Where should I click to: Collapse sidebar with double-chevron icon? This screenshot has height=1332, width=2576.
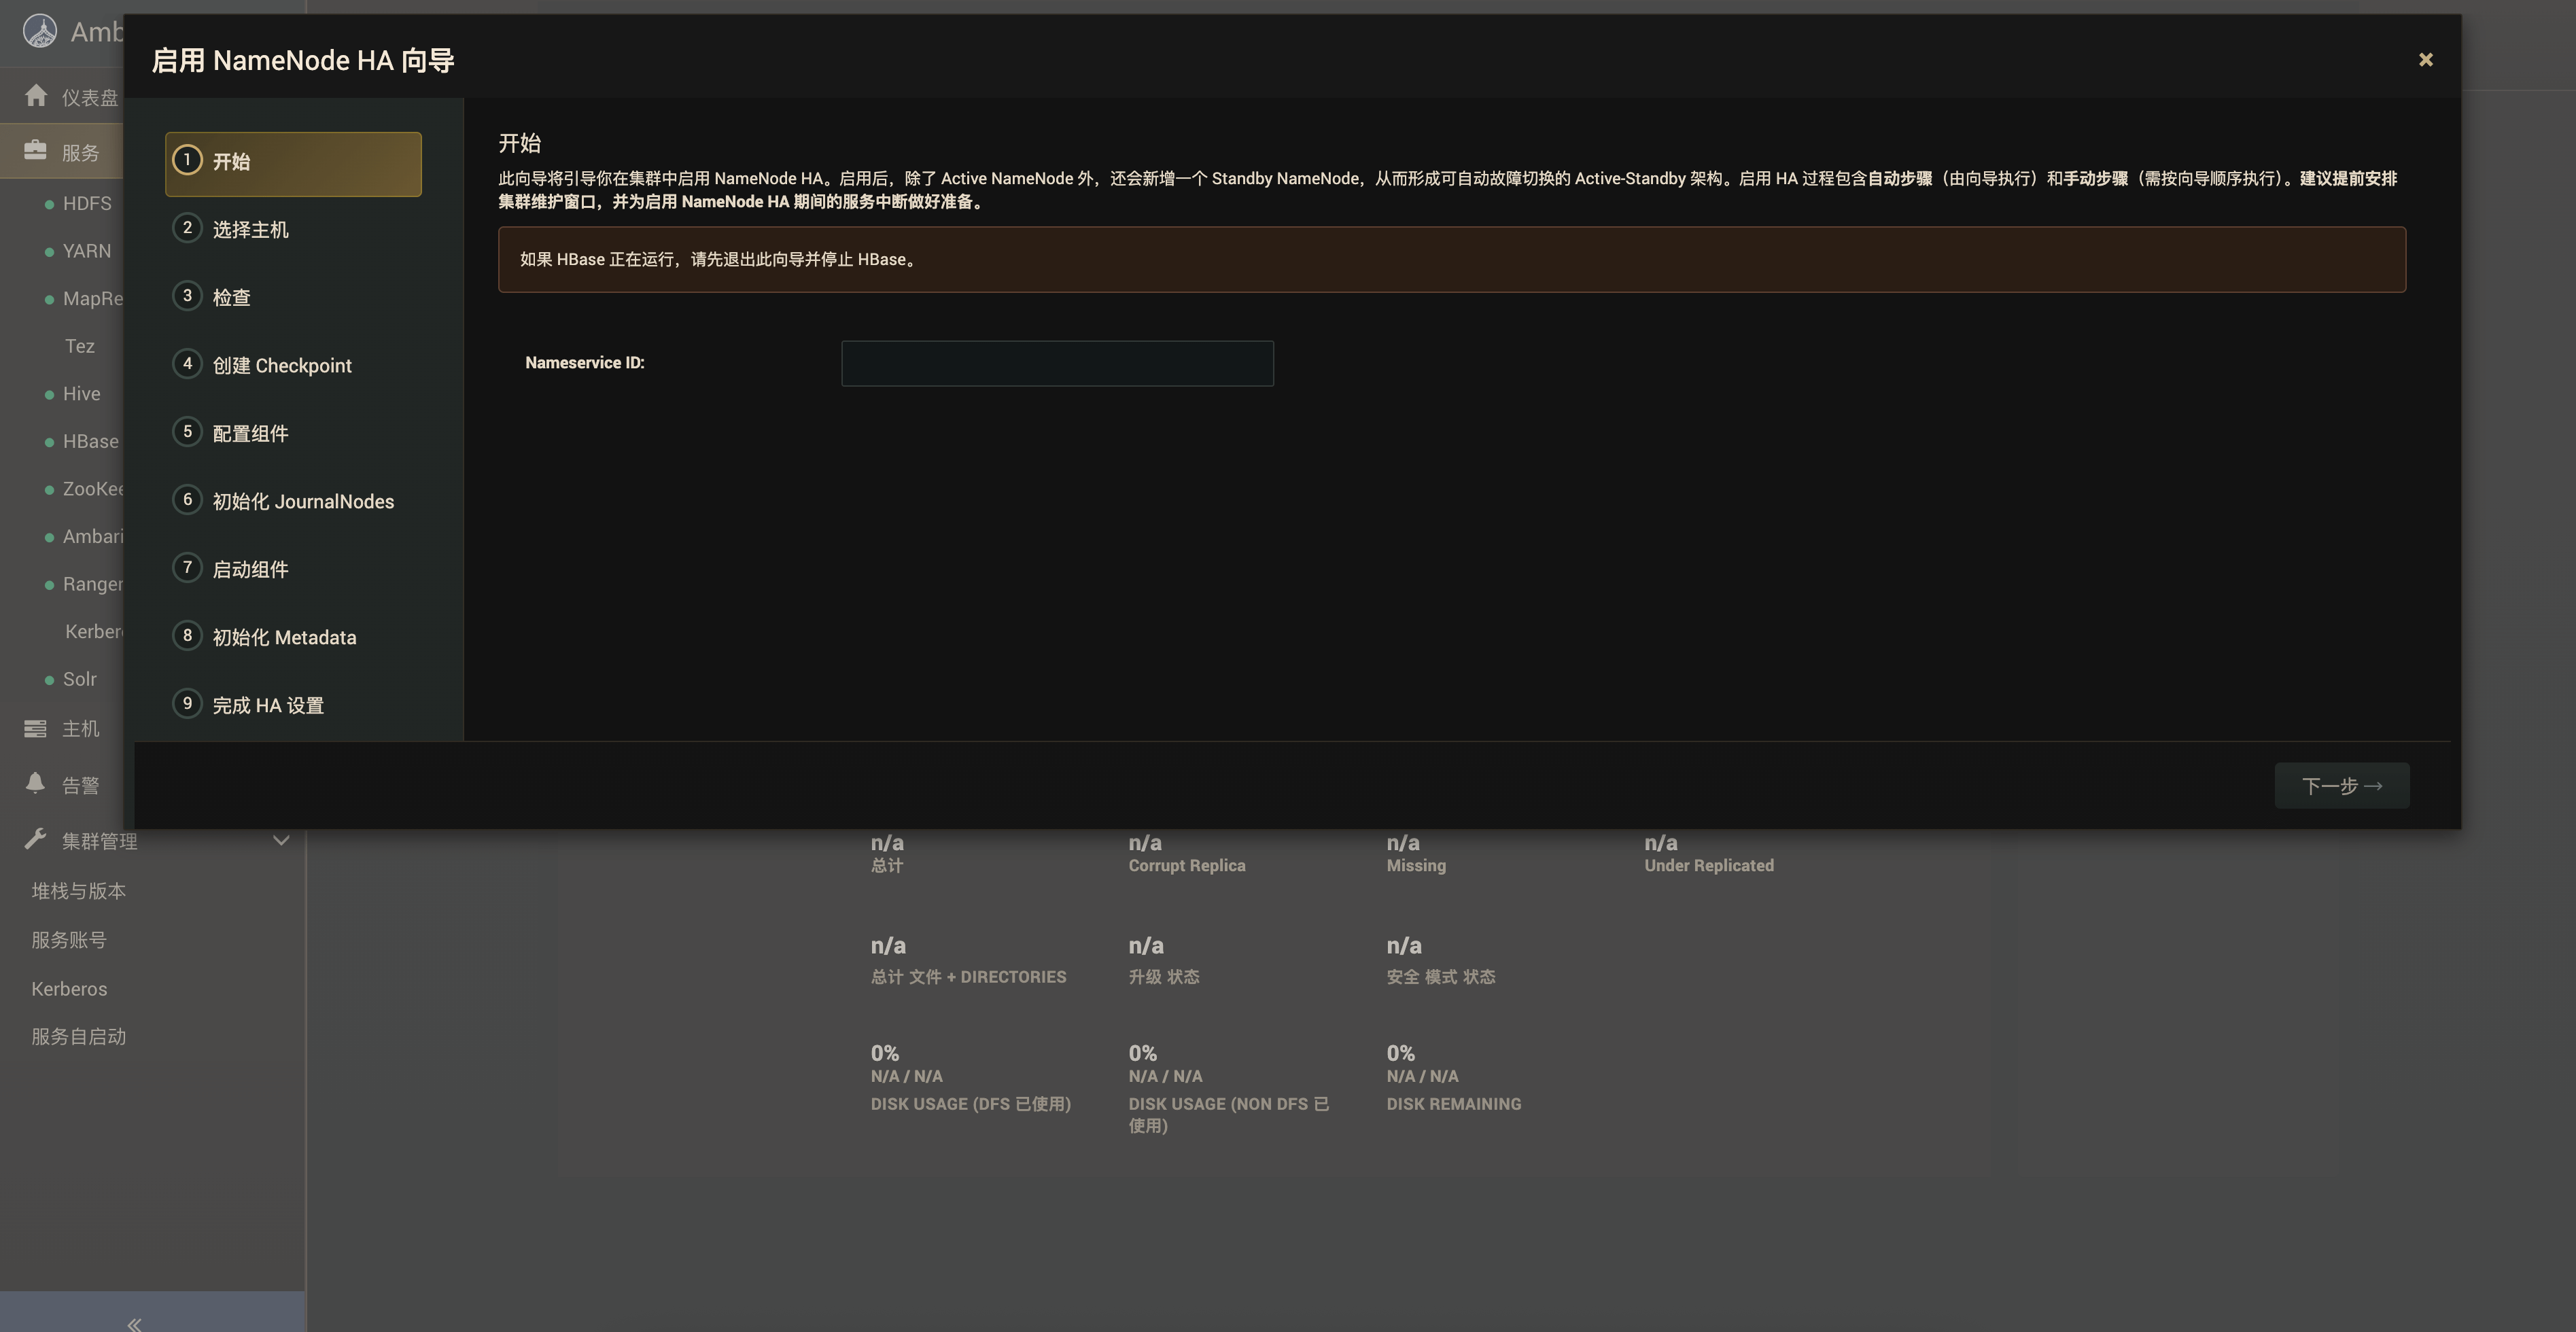(134, 1324)
